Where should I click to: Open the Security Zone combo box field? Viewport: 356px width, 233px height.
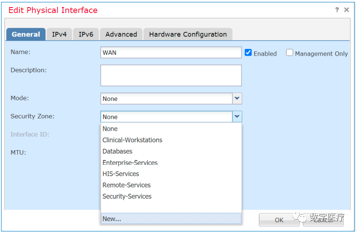point(166,117)
